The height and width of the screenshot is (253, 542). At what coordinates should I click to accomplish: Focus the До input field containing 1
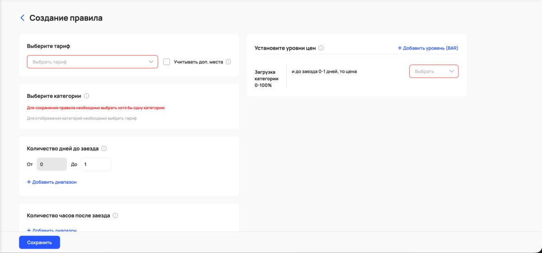click(x=96, y=165)
